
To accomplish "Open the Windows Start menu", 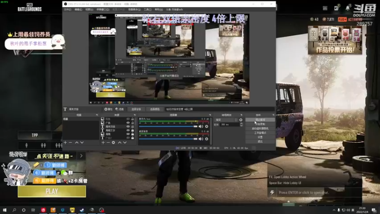I will tap(5, 210).
